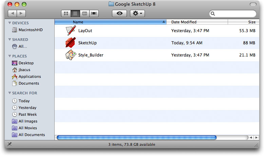Switch to Cover Flow view

(x=94, y=14)
